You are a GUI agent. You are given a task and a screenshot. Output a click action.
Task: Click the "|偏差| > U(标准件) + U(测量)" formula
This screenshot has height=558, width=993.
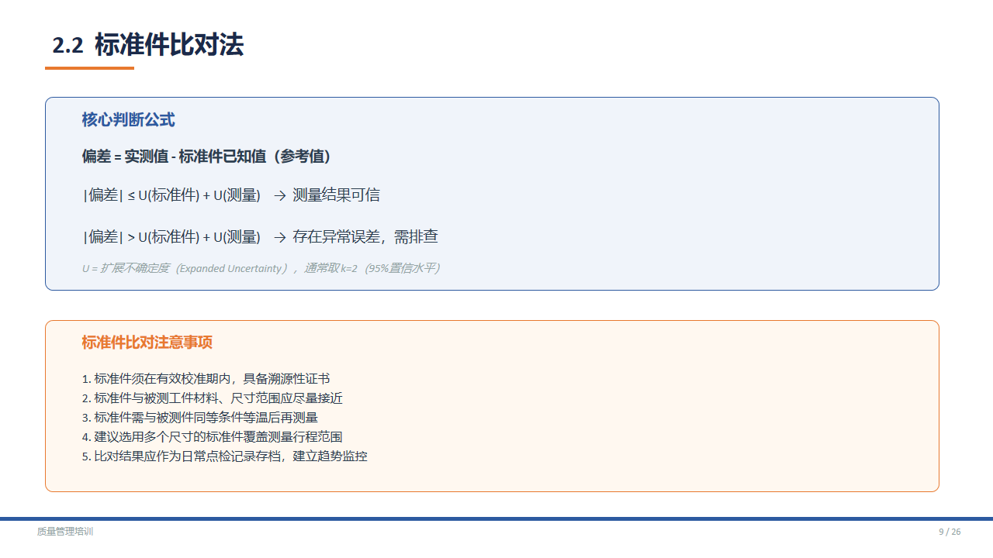click(171, 237)
